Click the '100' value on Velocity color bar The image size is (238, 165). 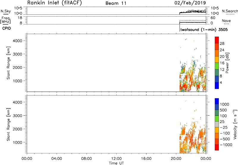point(223,116)
